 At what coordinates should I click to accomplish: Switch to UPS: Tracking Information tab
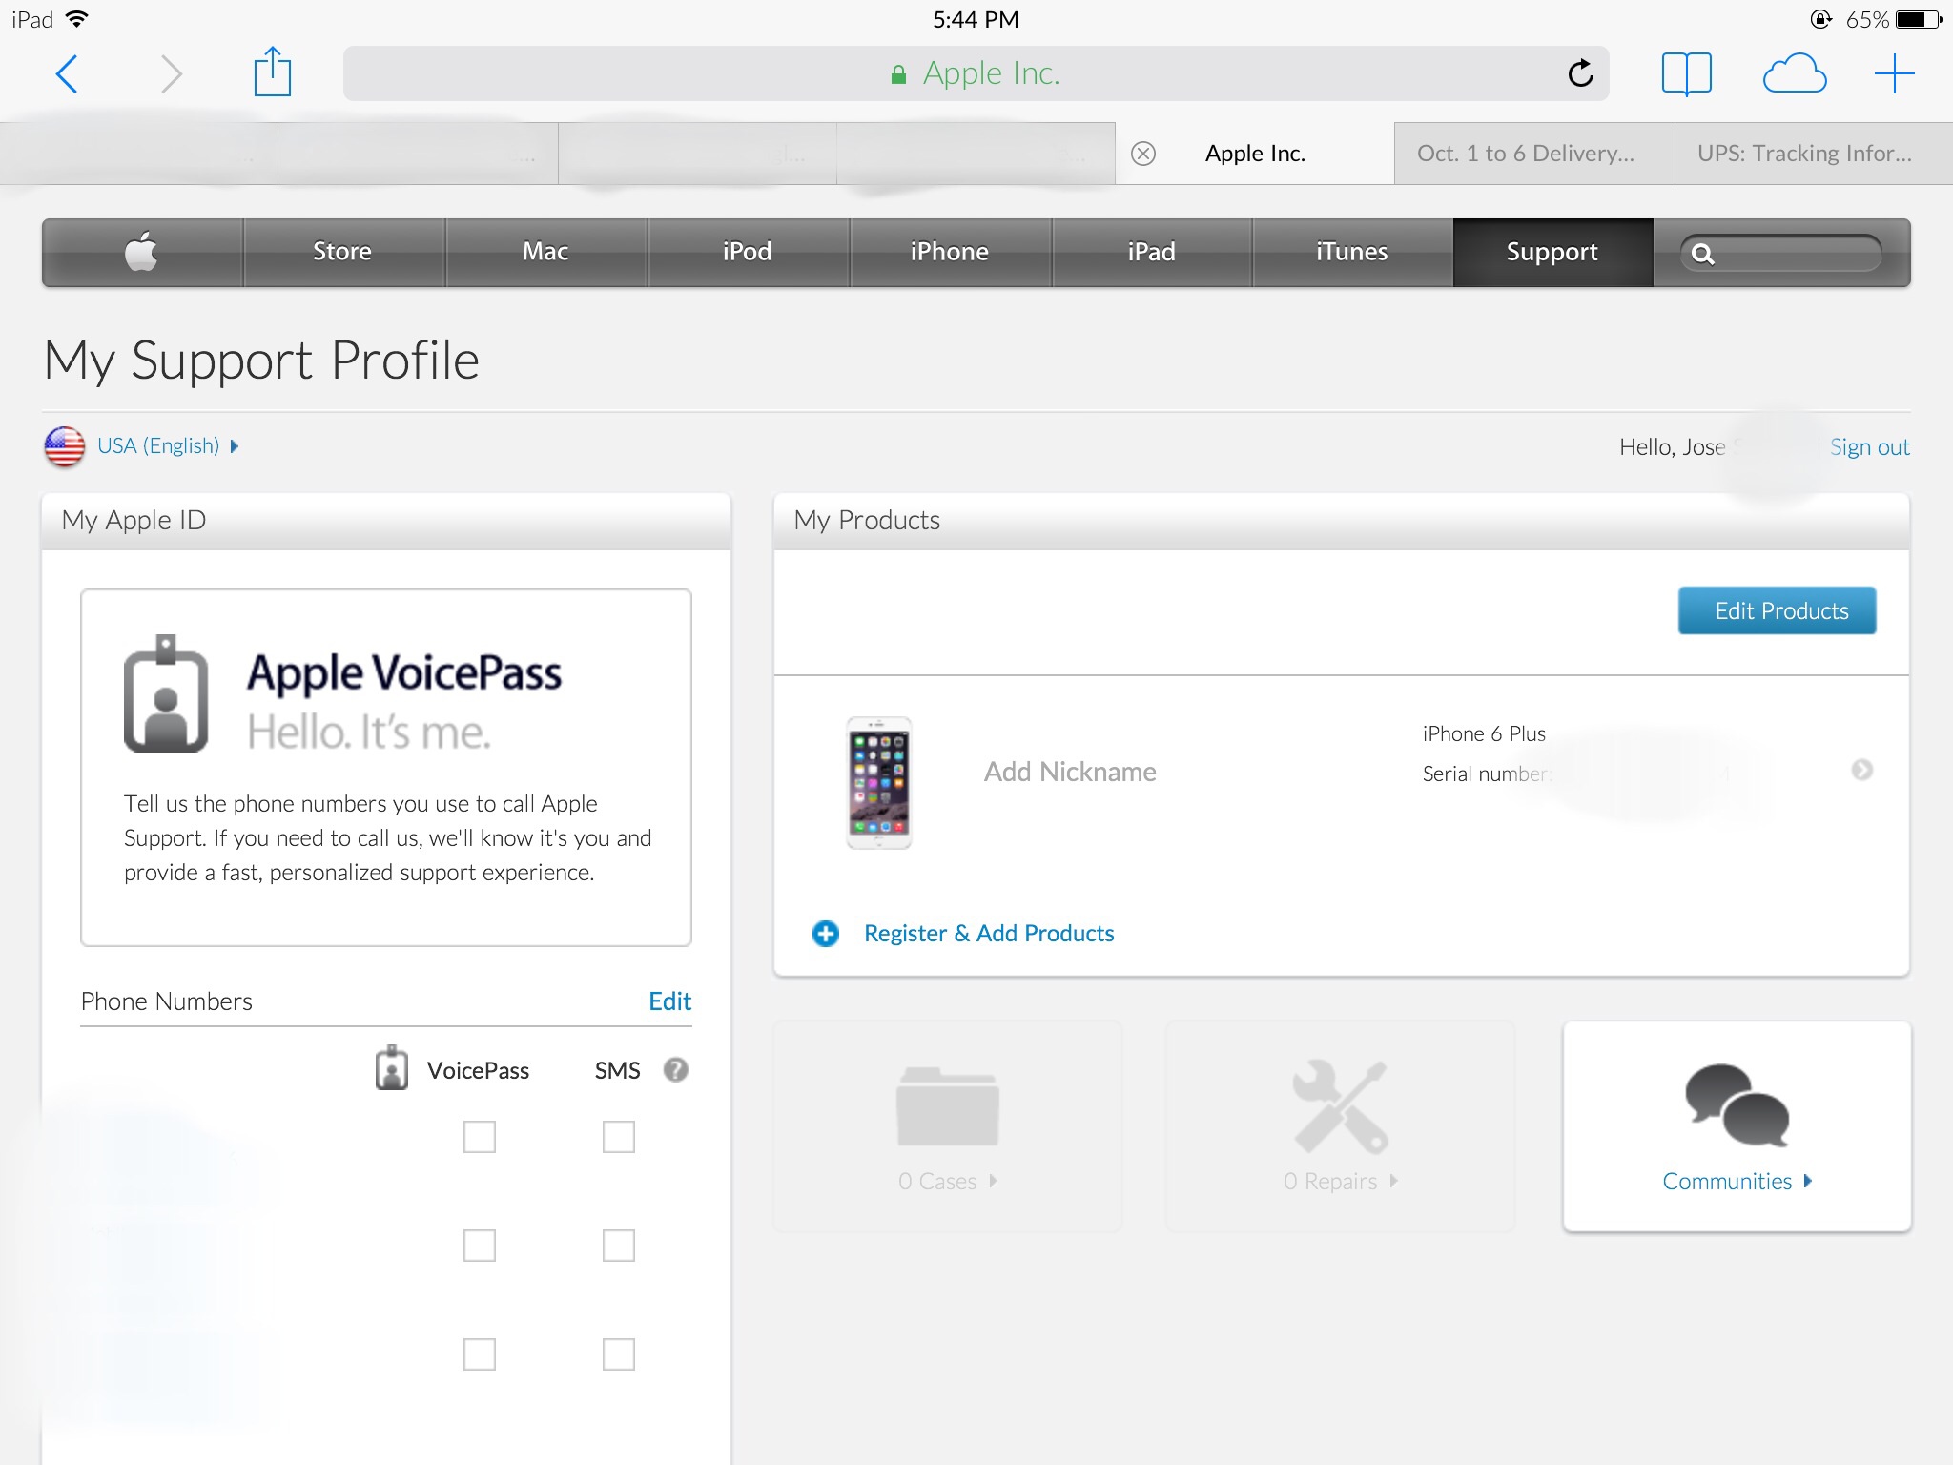(x=1814, y=154)
